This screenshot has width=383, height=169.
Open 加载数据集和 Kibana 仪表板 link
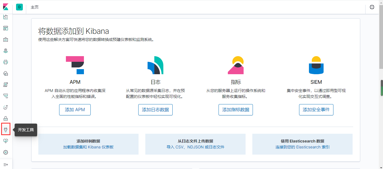pyautogui.click(x=88, y=147)
